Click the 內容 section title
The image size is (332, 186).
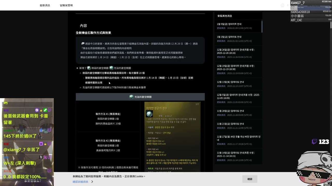[84, 26]
